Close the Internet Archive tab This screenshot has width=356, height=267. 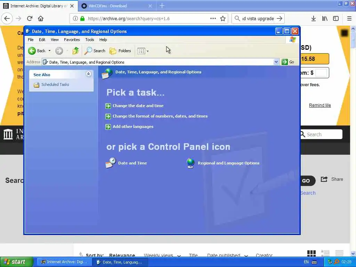click(x=72, y=6)
